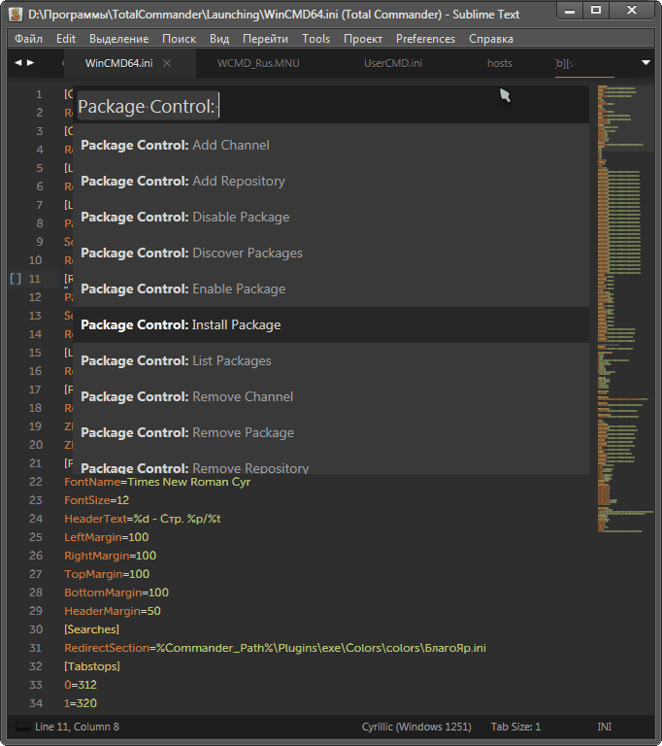Open the Справка menu
This screenshot has height=746, width=662.
point(491,39)
